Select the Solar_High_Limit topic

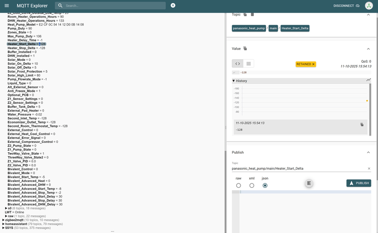(x=24, y=75)
